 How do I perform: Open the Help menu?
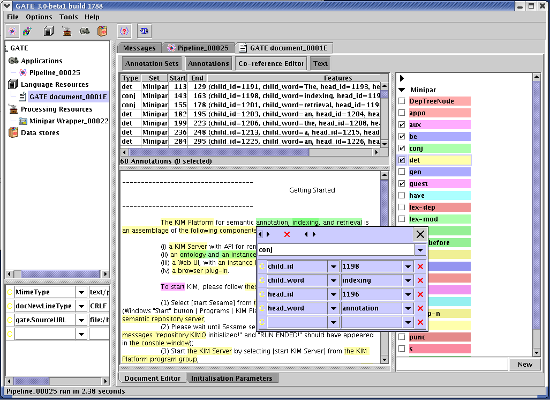pos(92,17)
